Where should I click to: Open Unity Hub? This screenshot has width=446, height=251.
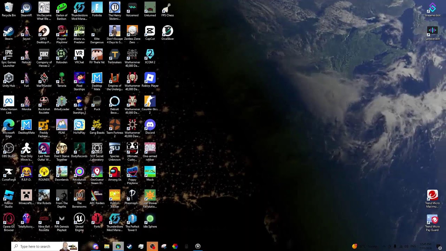(x=9, y=80)
